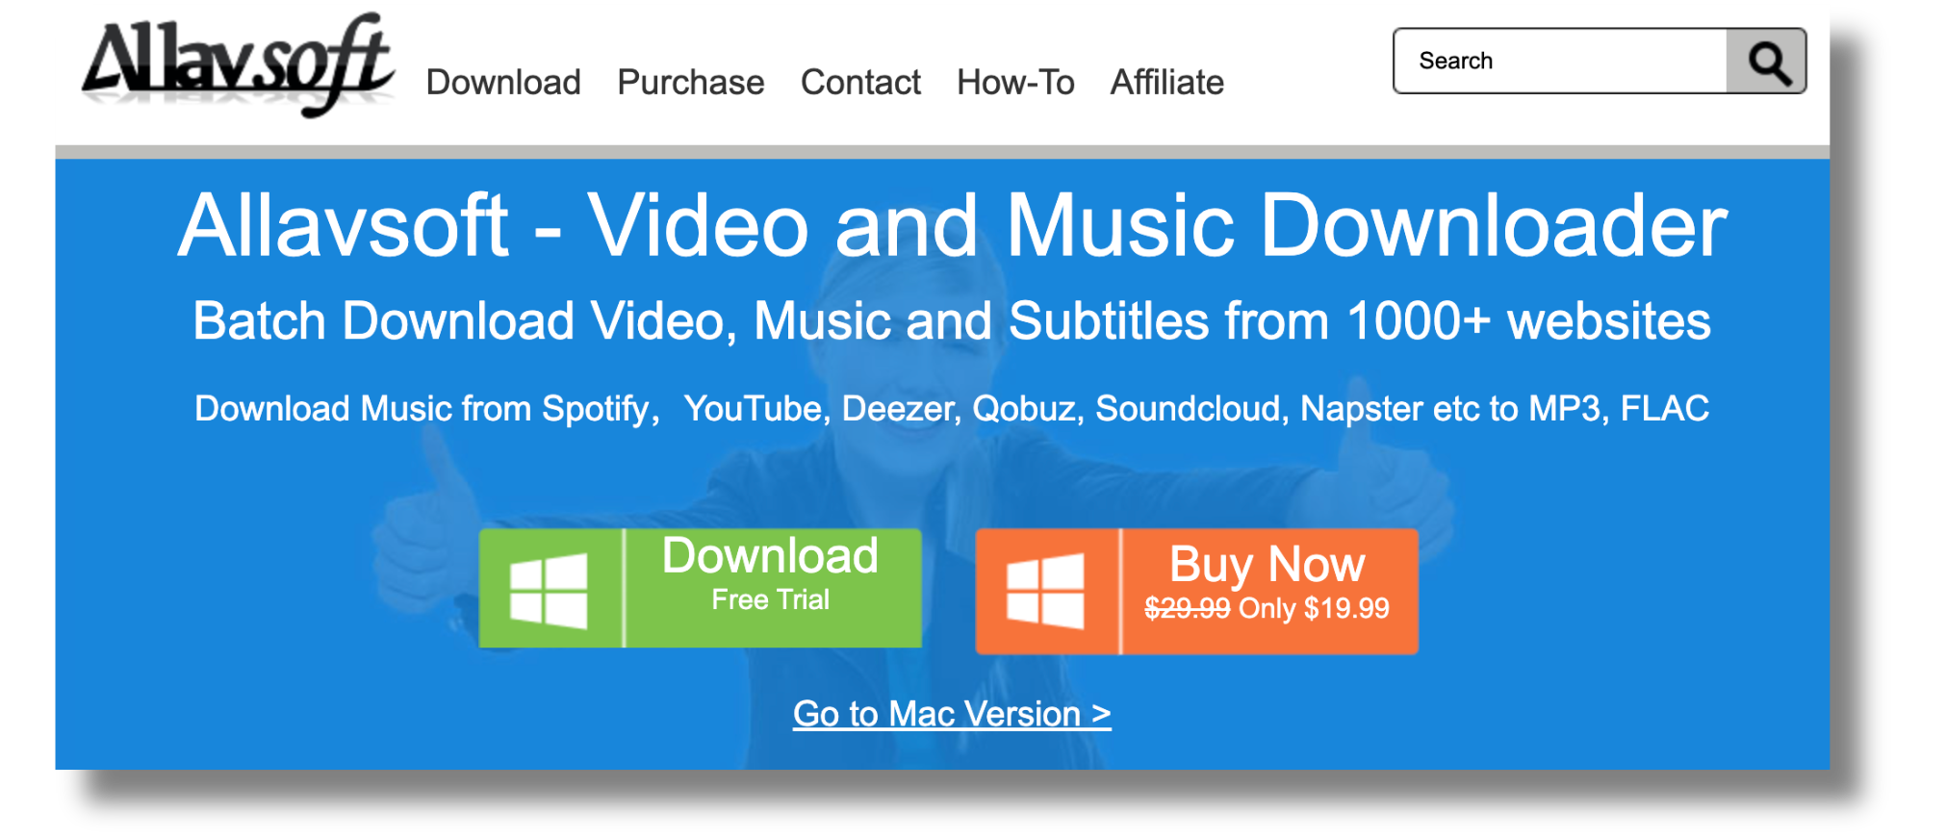Click the Batch Download Video subtitle text
1946x839 pixels.
952,321
